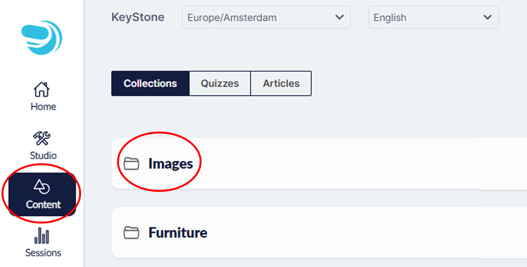Image resolution: width=527 pixels, height=267 pixels.
Task: Click the Studio hammer and wrench icon
Action: click(42, 138)
